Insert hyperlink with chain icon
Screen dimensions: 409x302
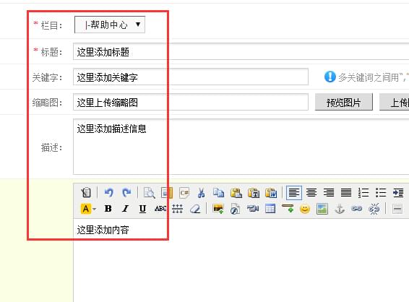(356, 209)
